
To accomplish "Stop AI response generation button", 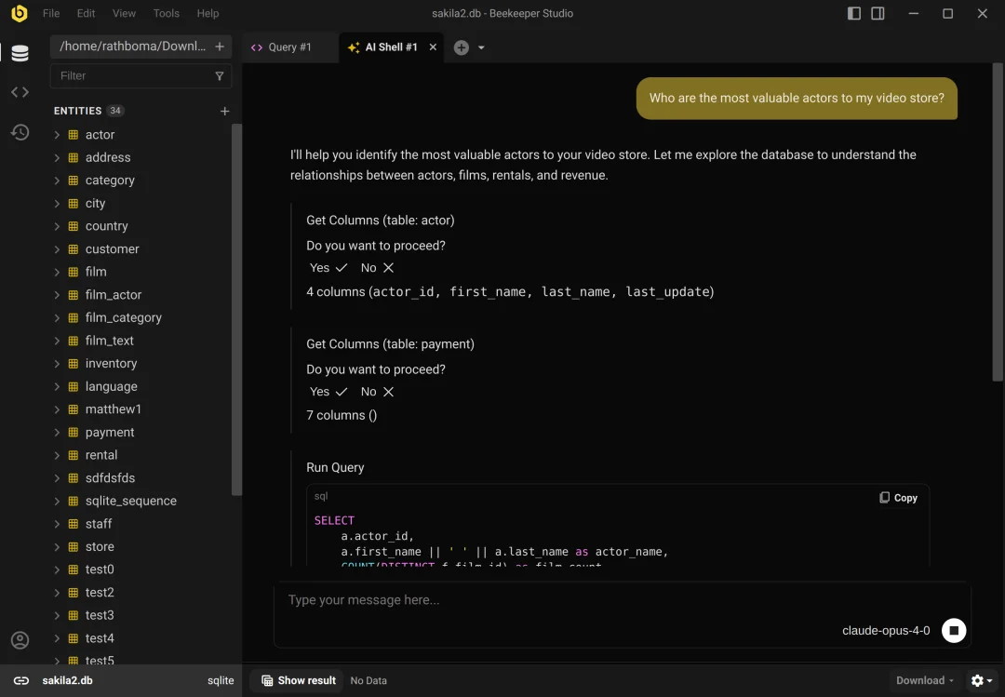I will [954, 631].
